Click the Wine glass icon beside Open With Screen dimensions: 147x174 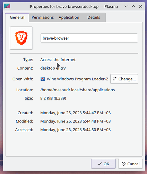tap(43, 79)
